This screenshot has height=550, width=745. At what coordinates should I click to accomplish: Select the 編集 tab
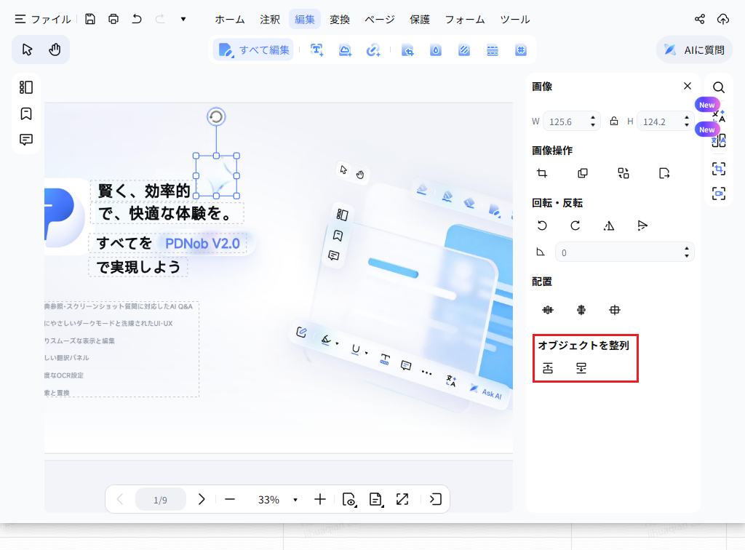(x=305, y=19)
